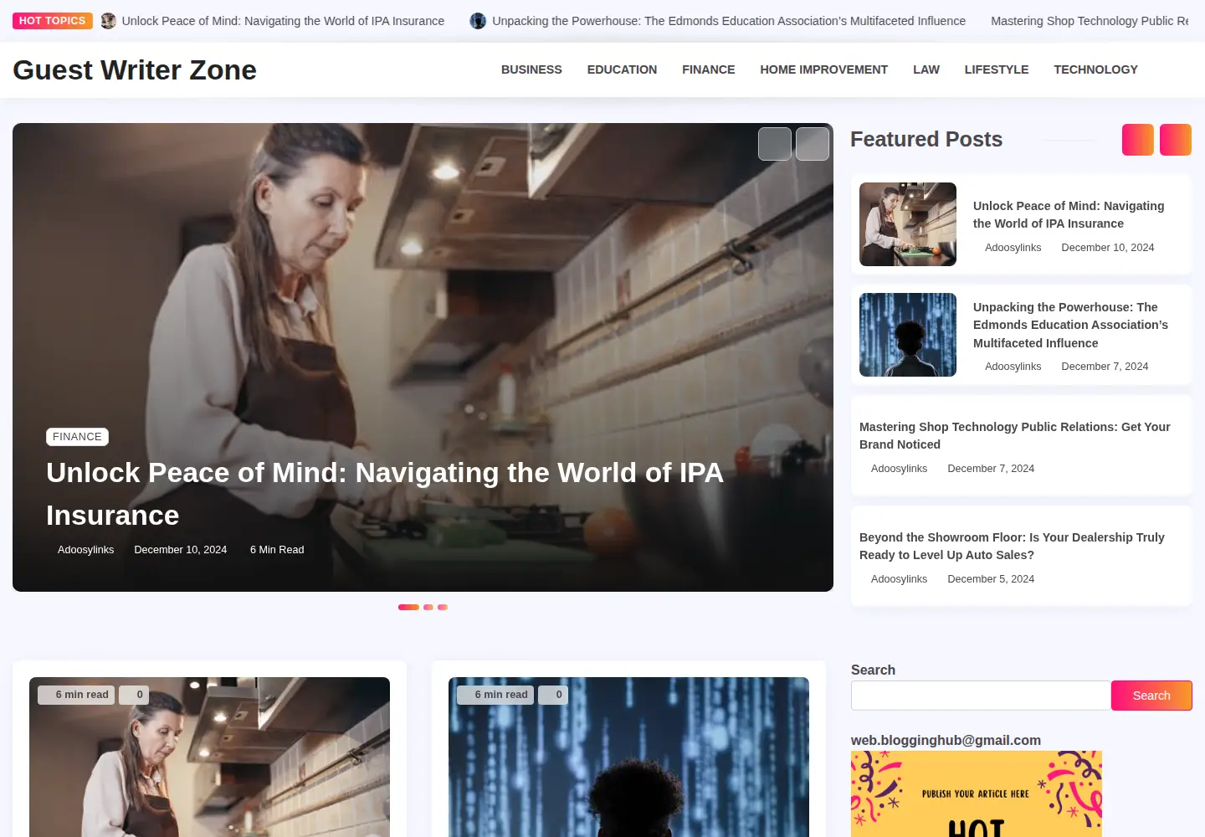Click ticker headline Unlock Peace of Mind

pyautogui.click(x=283, y=21)
